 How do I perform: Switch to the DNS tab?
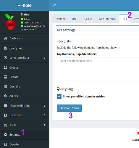(75, 19)
